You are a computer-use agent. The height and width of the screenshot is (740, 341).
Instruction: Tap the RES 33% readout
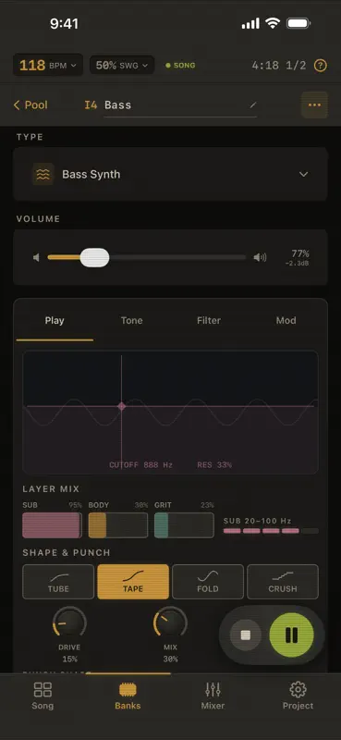pos(214,465)
